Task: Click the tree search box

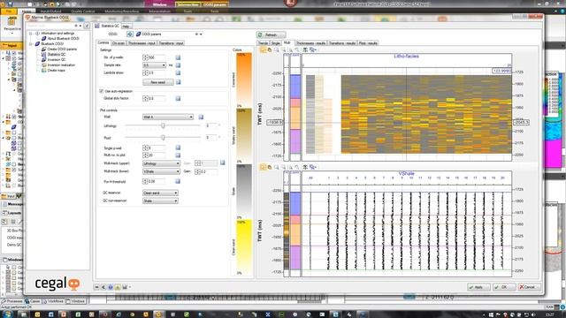Action: (x=50, y=26)
